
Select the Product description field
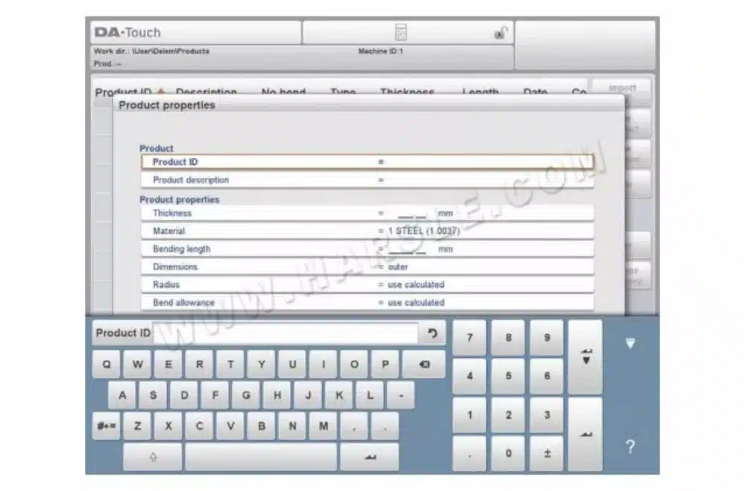coord(367,180)
